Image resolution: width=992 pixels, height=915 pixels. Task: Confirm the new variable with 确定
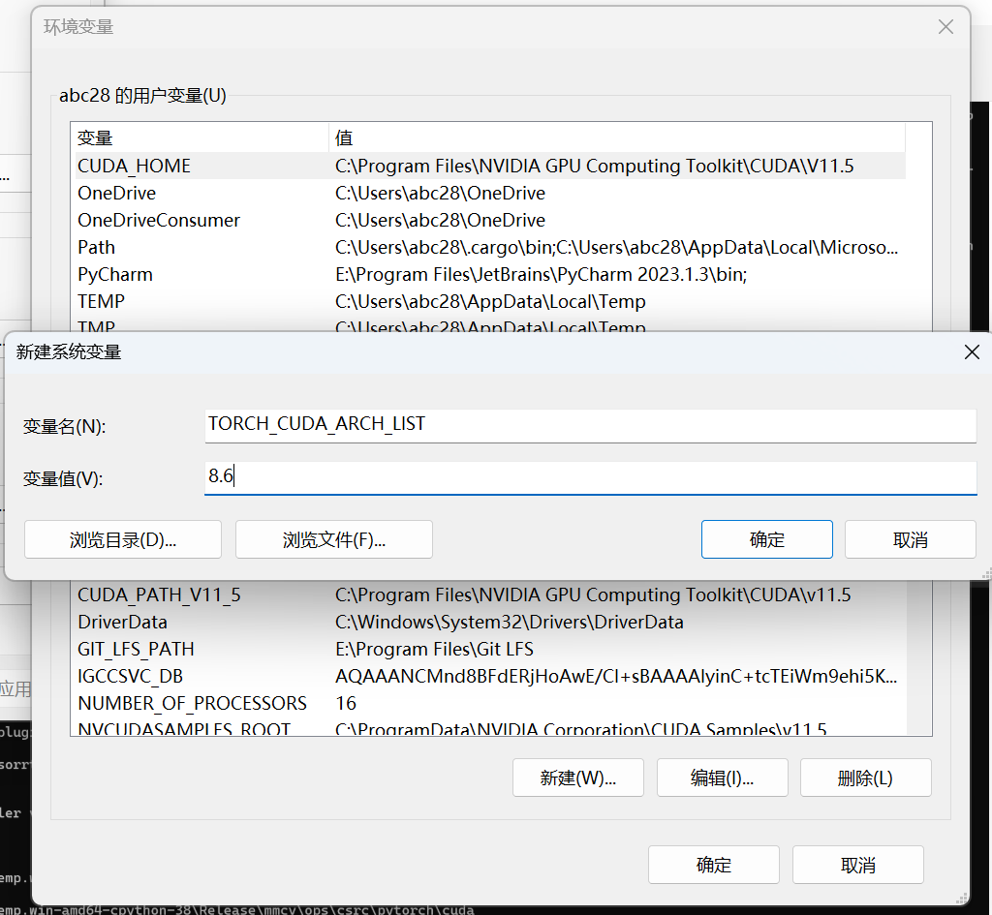click(766, 539)
